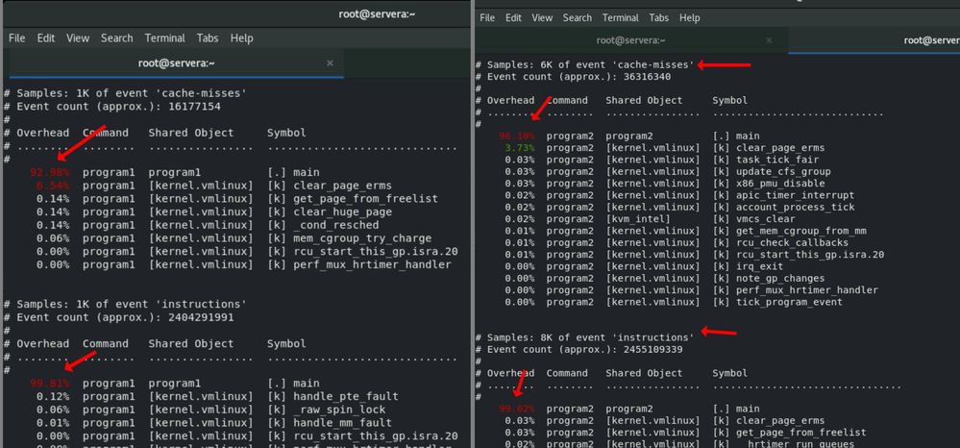This screenshot has height=448, width=960.
Task: Open Help menu in right terminal window
Action: click(x=690, y=17)
